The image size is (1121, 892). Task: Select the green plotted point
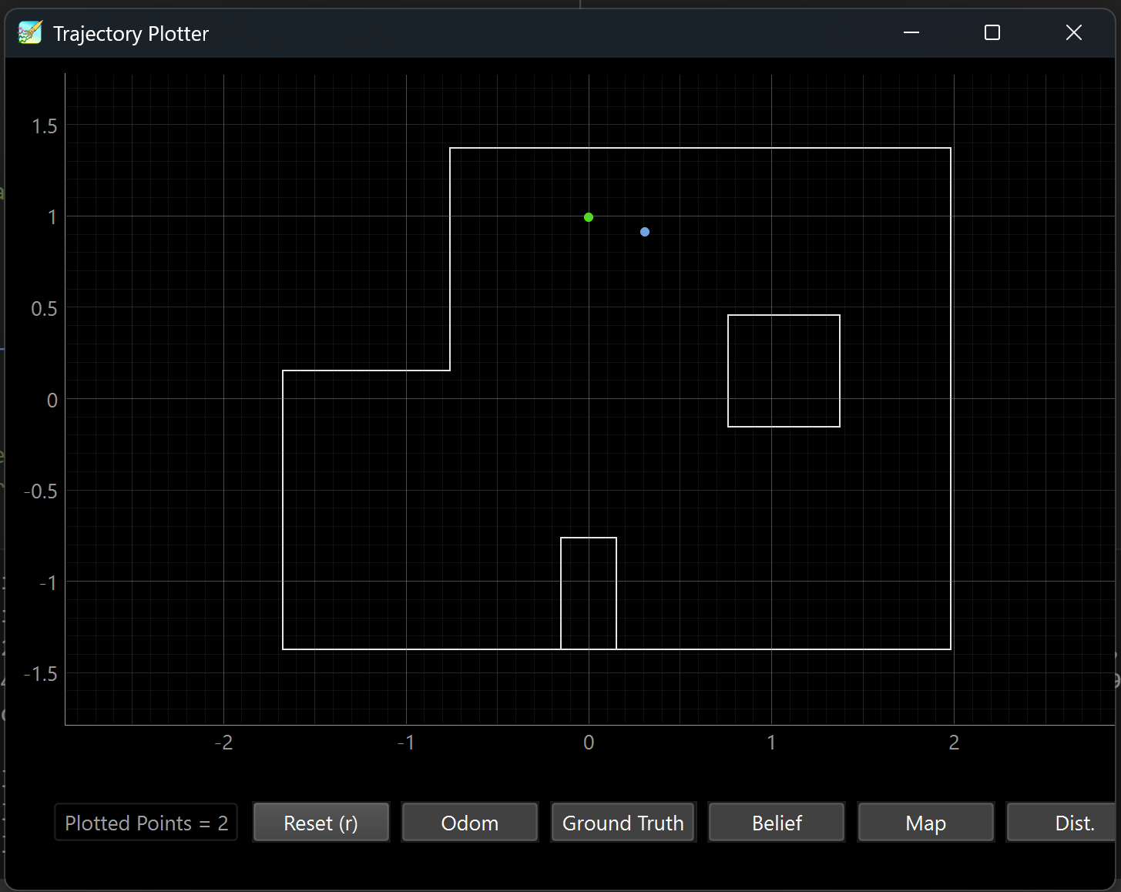click(x=589, y=217)
